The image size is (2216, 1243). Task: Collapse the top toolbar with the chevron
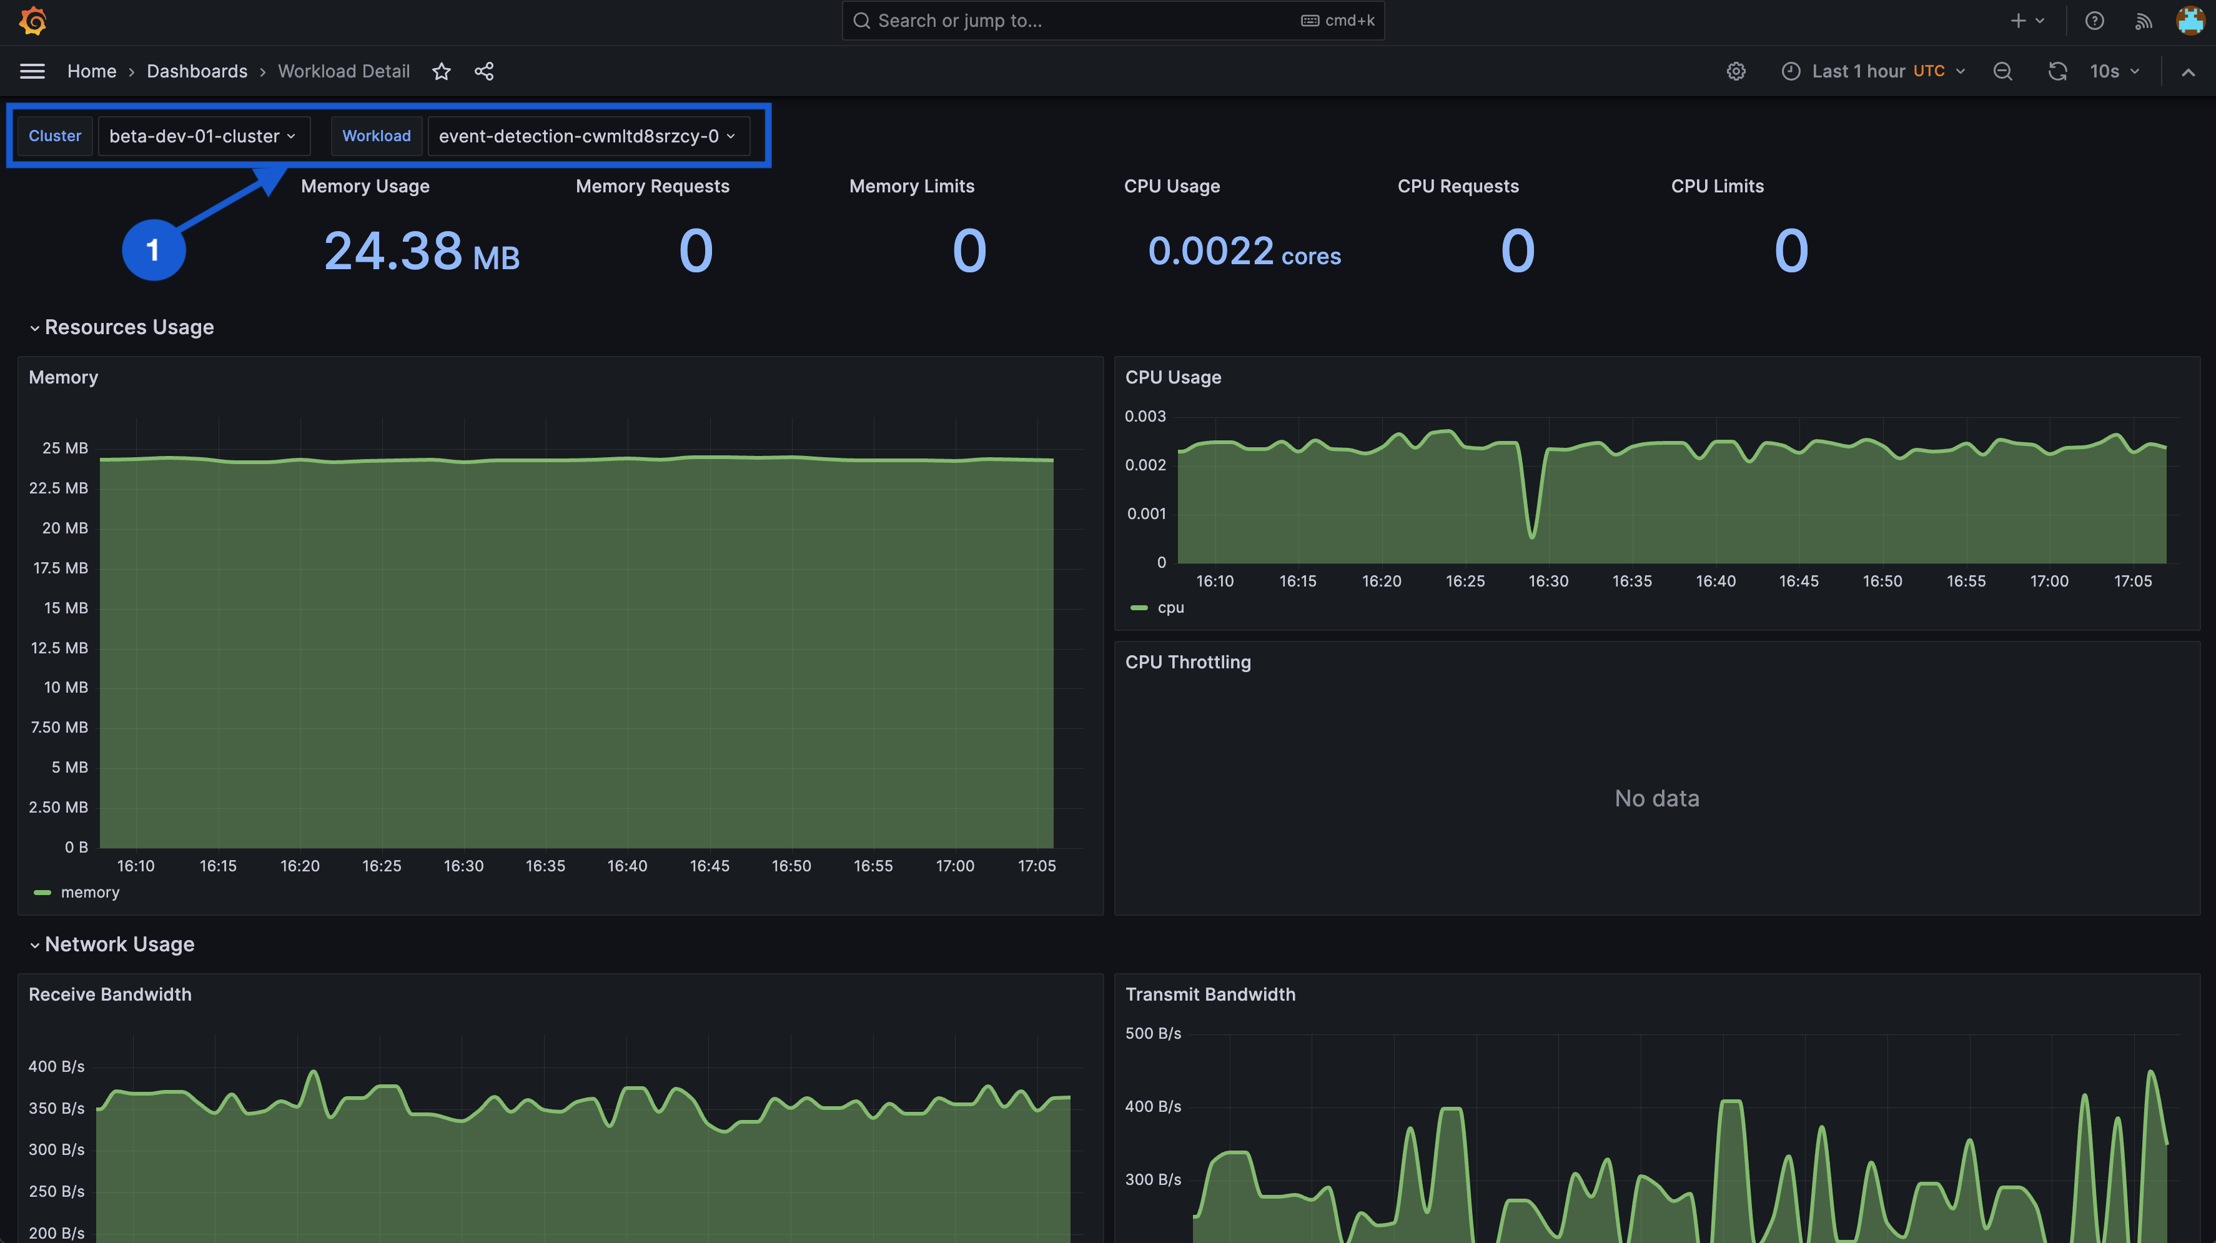tap(2188, 72)
